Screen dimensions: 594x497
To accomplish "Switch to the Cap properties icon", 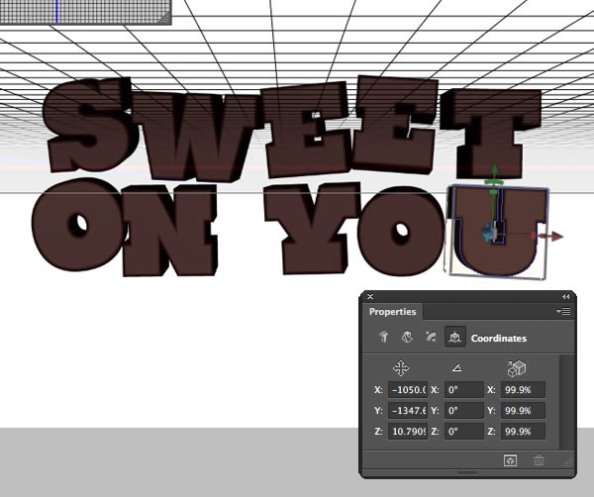I will pos(431,337).
